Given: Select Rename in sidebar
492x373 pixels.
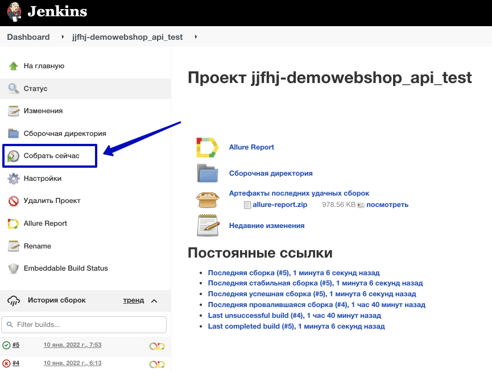Looking at the screenshot, I should [x=38, y=246].
